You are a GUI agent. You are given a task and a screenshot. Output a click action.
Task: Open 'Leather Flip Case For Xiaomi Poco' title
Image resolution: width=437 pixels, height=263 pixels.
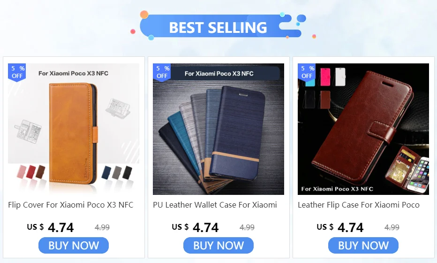tap(359, 205)
